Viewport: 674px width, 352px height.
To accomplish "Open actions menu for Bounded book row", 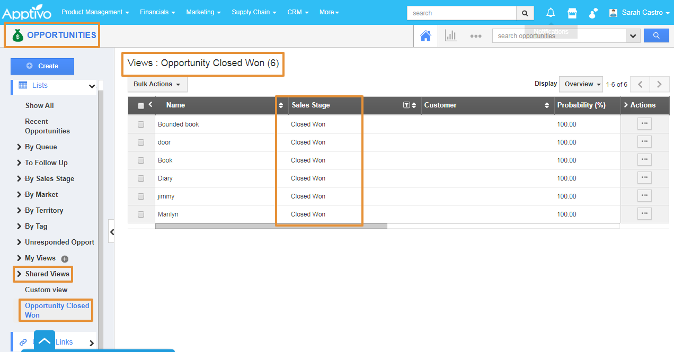I will click(x=644, y=124).
